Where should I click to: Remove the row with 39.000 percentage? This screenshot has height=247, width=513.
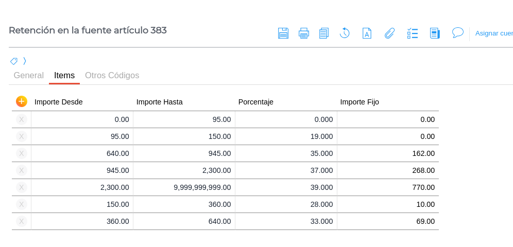[x=22, y=187]
